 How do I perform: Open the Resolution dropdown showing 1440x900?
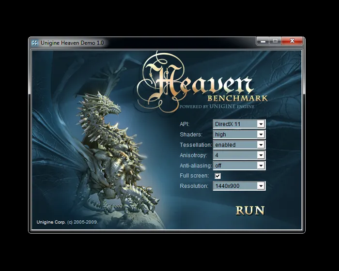point(239,186)
